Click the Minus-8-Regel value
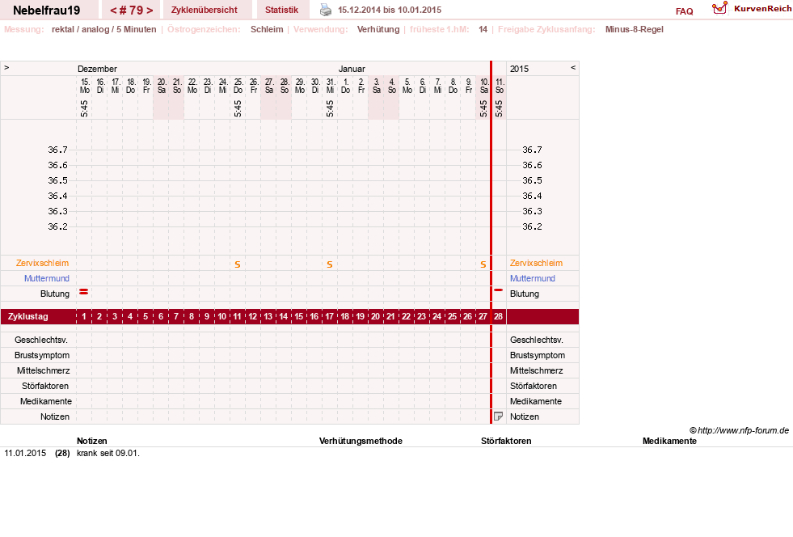 [635, 29]
